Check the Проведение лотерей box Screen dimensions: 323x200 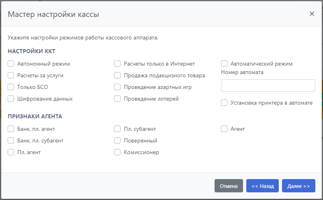click(117, 99)
